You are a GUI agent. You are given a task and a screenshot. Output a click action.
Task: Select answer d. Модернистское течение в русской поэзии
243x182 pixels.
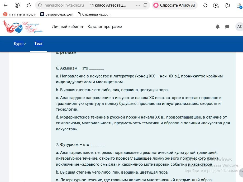(143, 123)
